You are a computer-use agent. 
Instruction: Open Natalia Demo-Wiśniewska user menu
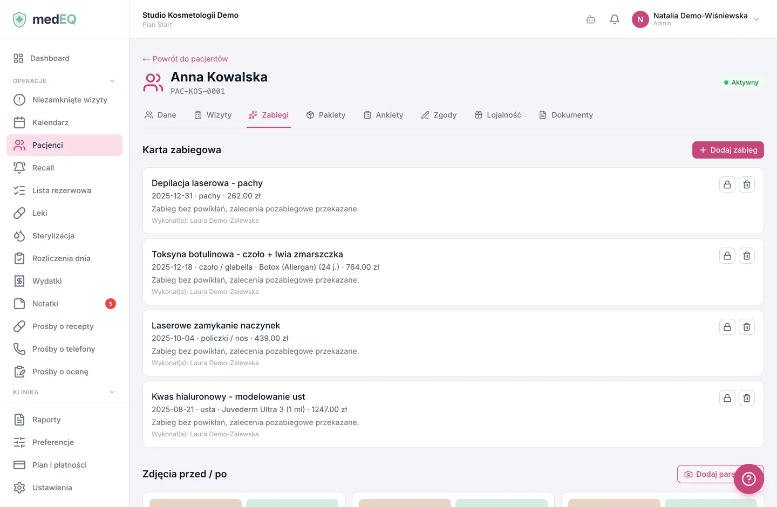[x=696, y=19]
